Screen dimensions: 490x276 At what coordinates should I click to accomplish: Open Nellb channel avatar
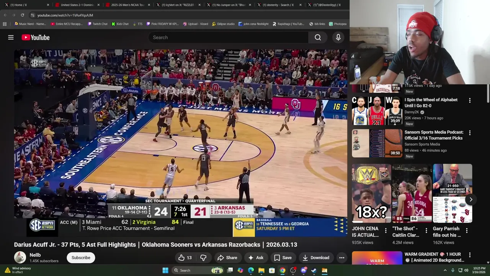pos(20,257)
